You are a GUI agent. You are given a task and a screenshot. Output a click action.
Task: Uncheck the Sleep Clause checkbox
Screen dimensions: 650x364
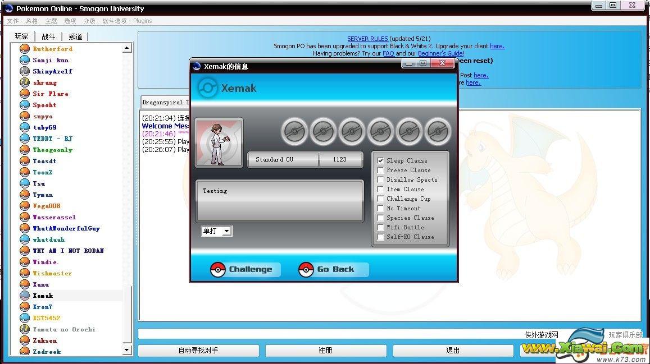point(380,160)
